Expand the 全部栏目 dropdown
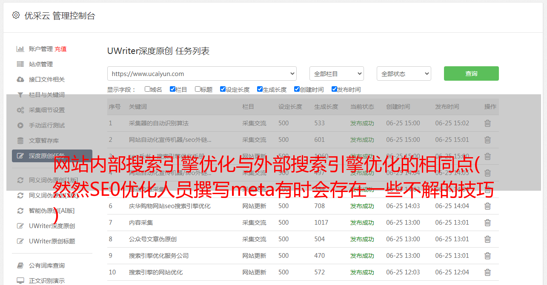 pyautogui.click(x=337, y=73)
